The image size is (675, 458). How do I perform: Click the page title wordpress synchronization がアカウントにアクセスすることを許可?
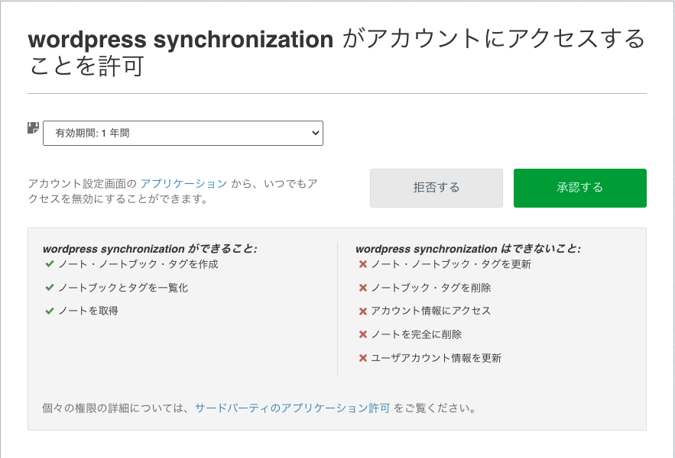pos(336,52)
